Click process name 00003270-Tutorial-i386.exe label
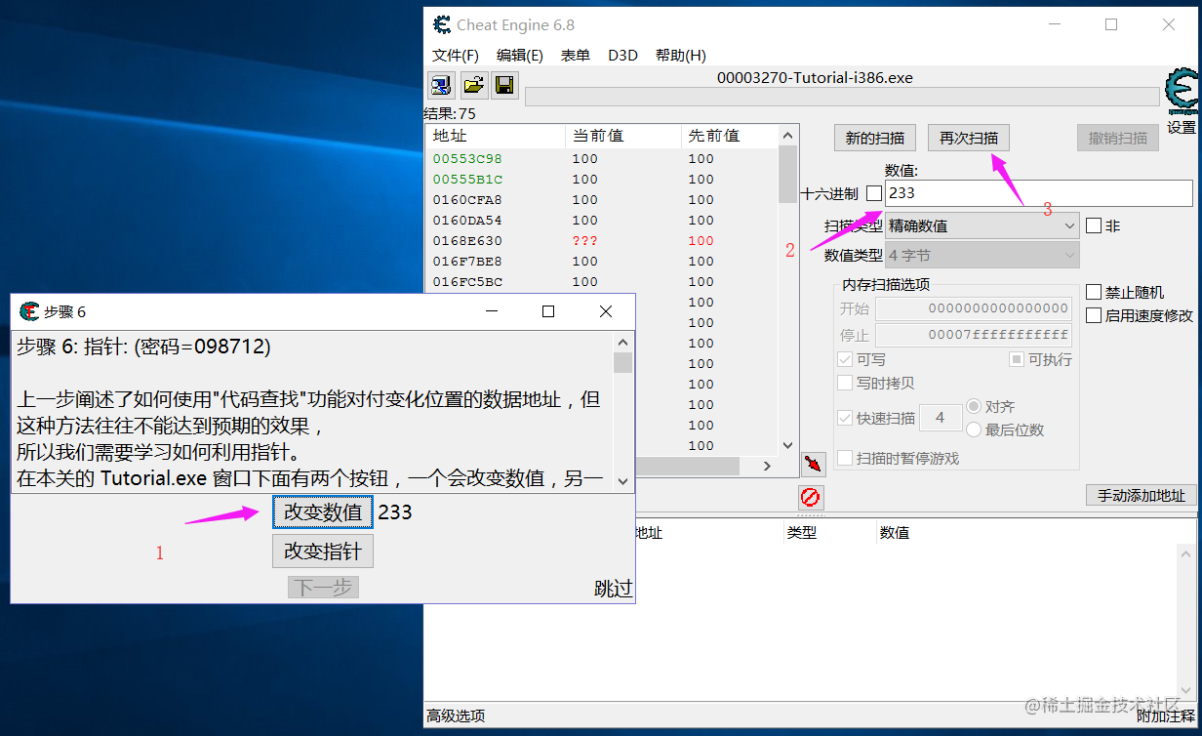This screenshot has width=1202, height=736. click(815, 77)
